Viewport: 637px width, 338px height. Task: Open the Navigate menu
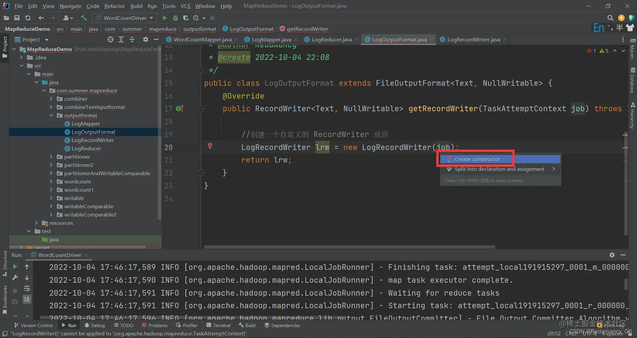70,6
